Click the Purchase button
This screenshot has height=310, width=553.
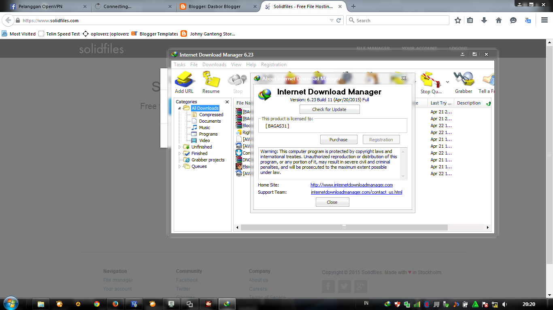(338, 140)
